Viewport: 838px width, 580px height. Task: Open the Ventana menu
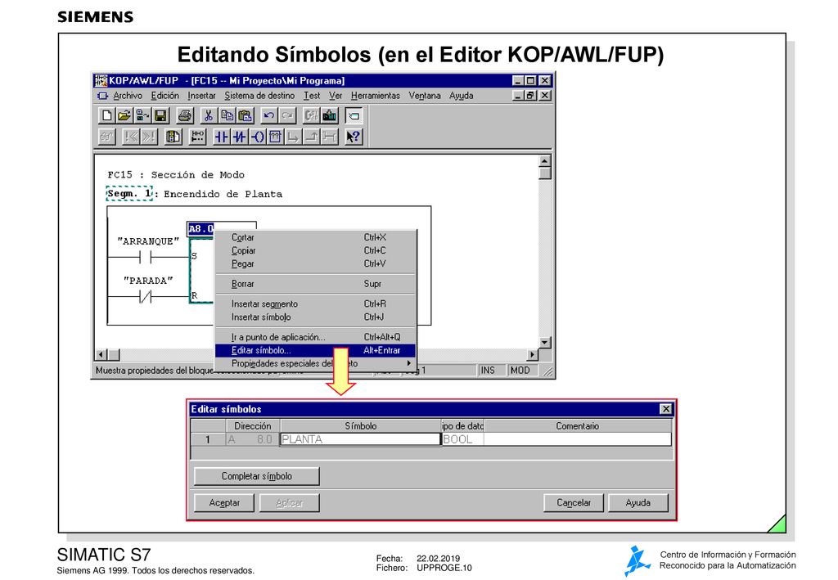click(x=425, y=96)
